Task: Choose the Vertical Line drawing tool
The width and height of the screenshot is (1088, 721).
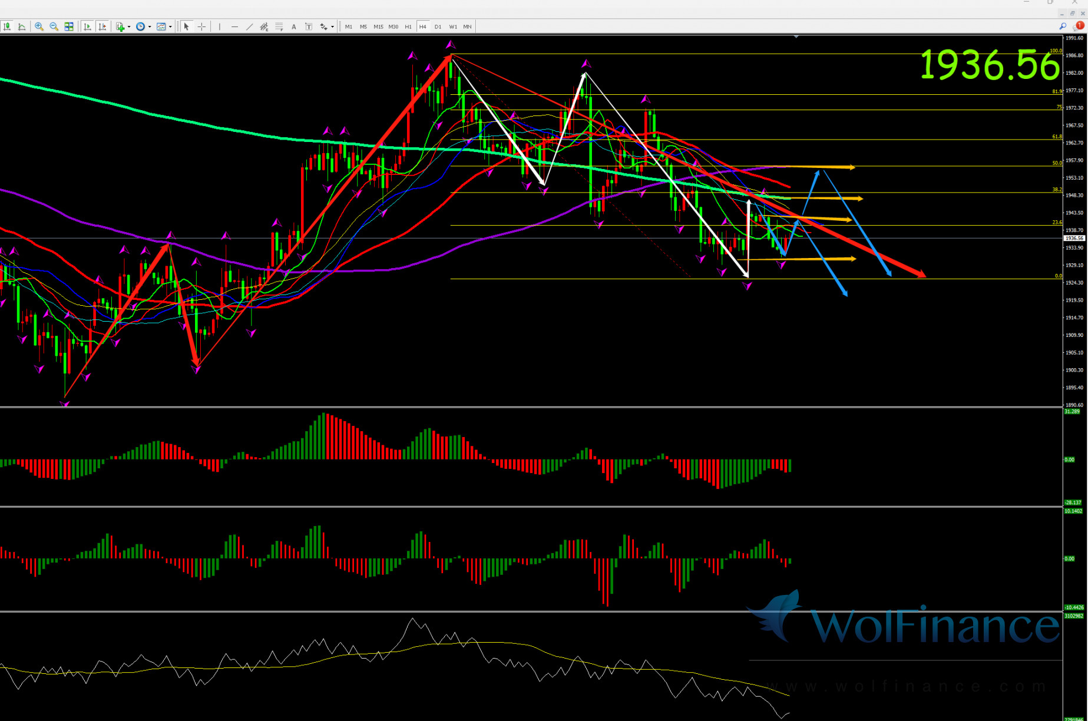Action: click(x=220, y=27)
